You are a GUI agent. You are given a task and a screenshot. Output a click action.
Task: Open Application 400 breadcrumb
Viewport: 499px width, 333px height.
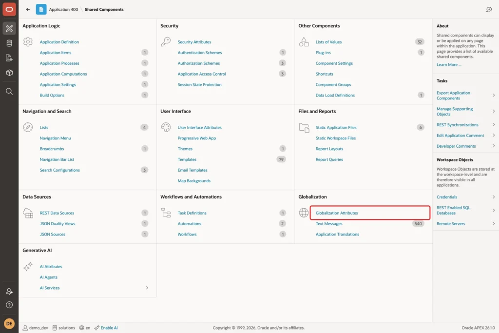point(63,10)
